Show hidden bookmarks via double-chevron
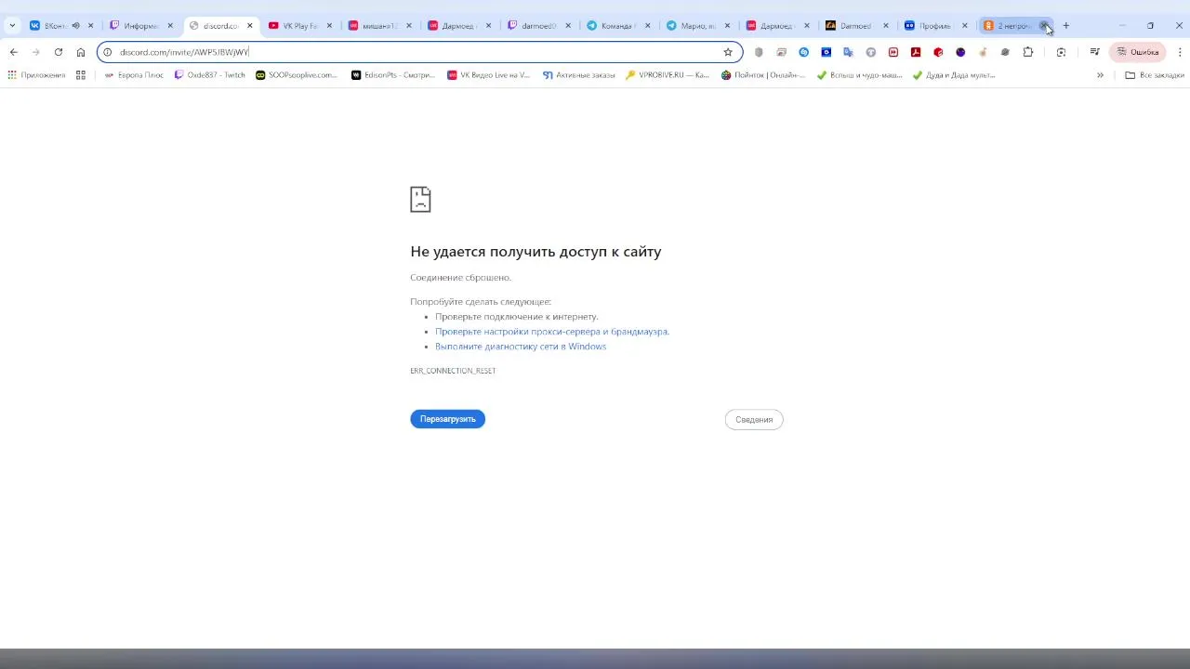1190x669 pixels. tap(1100, 75)
